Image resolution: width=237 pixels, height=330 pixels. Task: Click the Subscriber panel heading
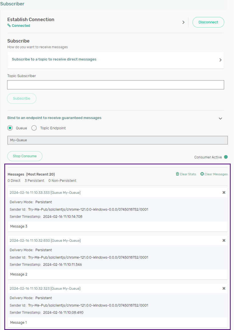12,4
